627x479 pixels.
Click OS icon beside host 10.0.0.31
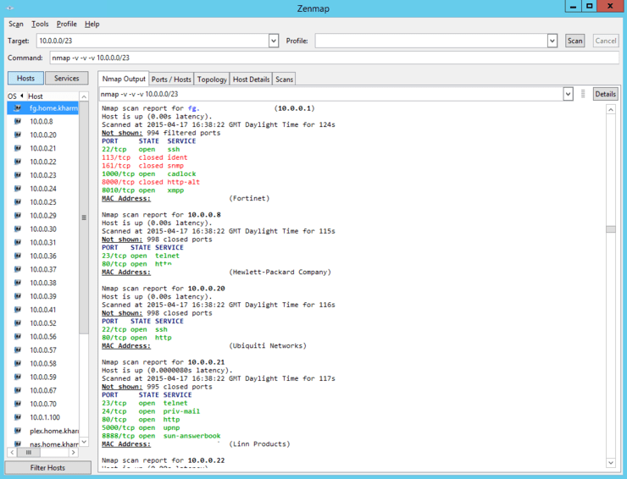(18, 243)
